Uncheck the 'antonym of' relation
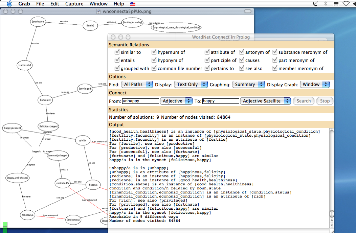This screenshot has height=233, width=356. 242,52
